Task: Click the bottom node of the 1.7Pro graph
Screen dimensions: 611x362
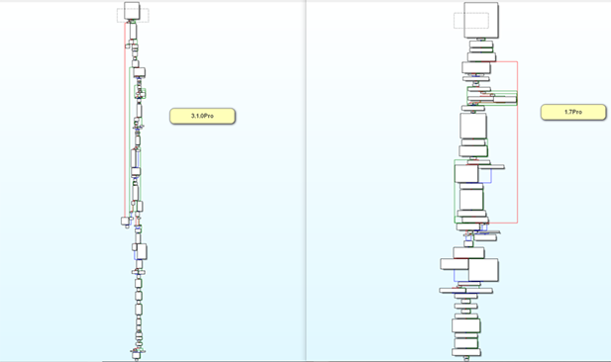Action: pyautogui.click(x=466, y=352)
